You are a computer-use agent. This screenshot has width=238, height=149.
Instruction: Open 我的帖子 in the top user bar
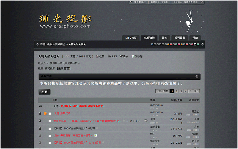click(x=155, y=2)
